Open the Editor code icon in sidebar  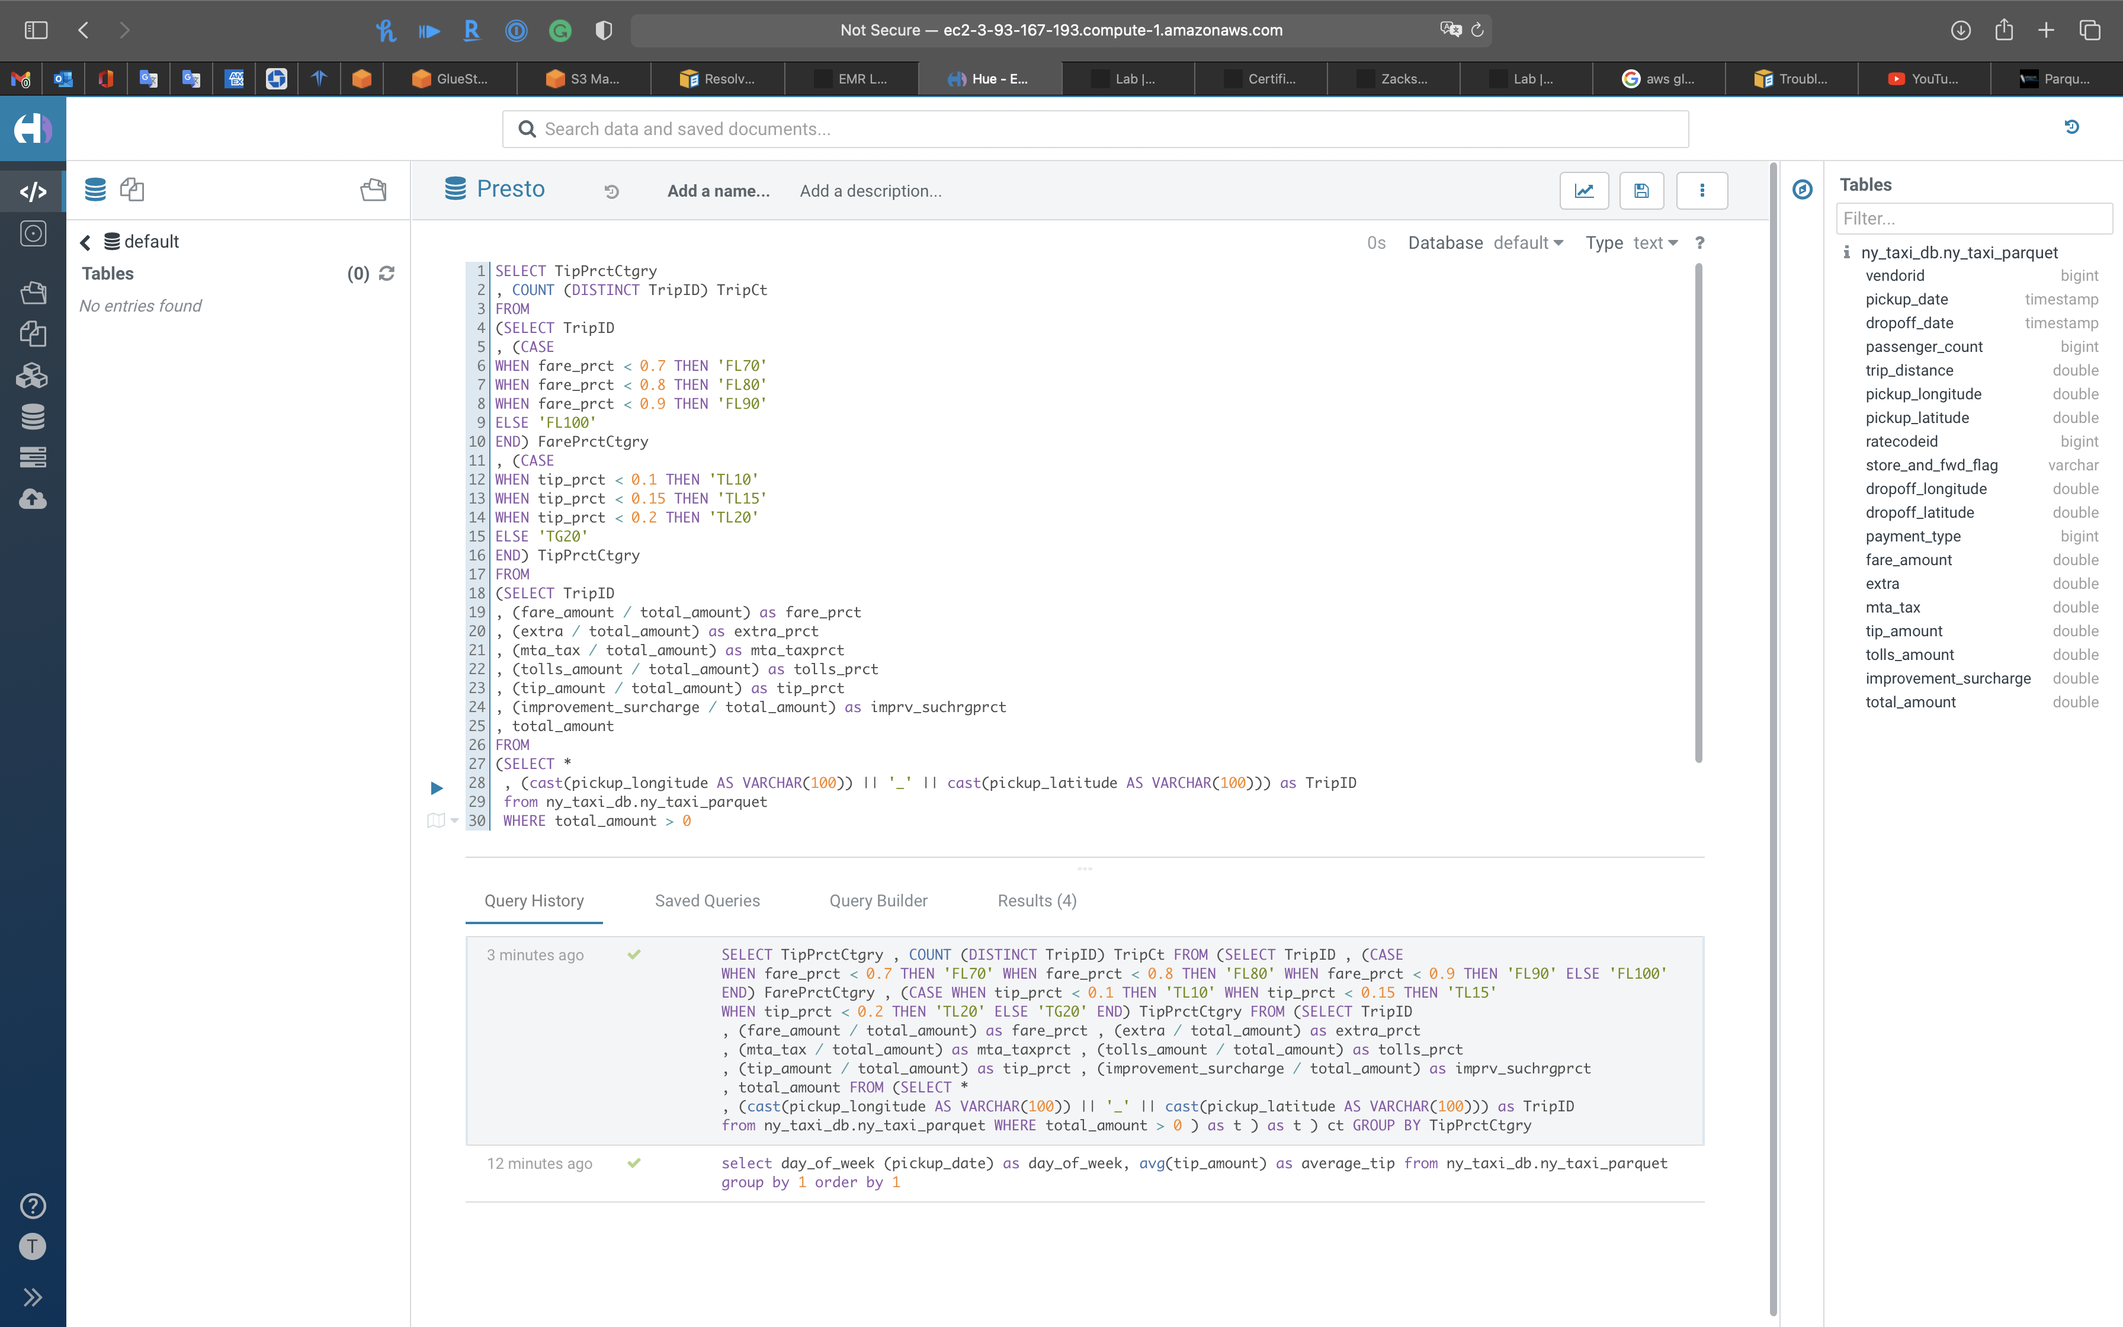[33, 190]
